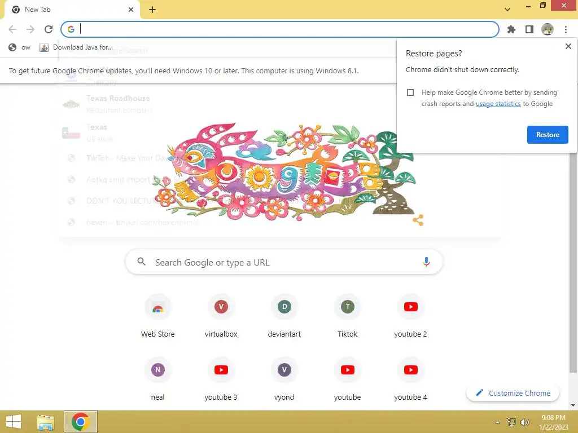578x433 pixels.
Task: Open a new tab with plus button
Action: pos(152,10)
